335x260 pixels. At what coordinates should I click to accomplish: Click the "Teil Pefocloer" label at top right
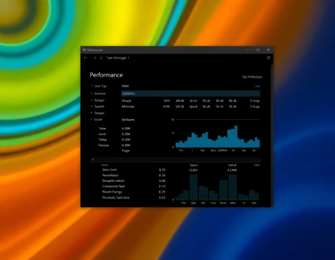point(252,77)
